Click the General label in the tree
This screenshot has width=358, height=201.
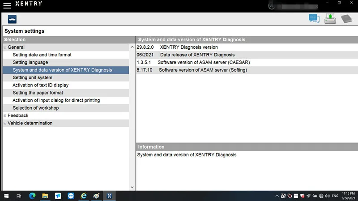tap(16, 47)
